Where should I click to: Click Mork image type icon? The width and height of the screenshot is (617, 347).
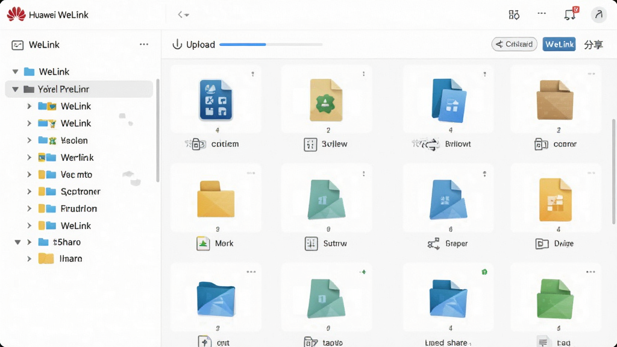203,243
